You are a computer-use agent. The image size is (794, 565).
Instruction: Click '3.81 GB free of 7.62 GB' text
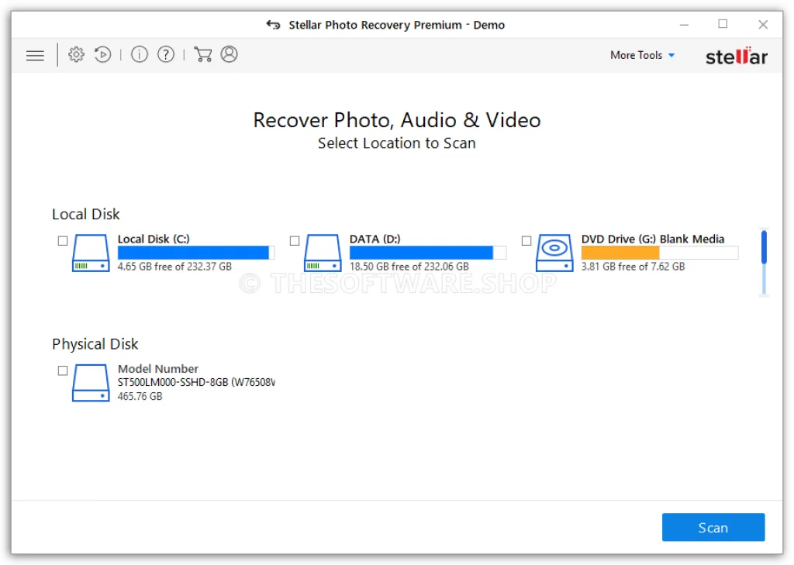click(x=633, y=267)
